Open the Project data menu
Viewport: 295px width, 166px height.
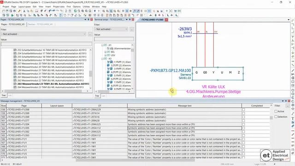(59, 6)
